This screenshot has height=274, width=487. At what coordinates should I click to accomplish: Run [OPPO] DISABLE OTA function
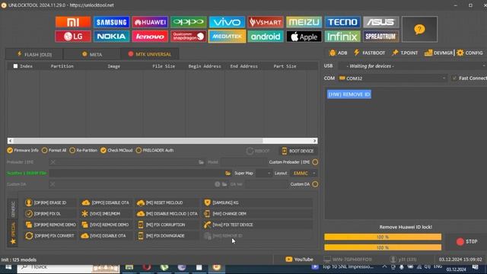tap(106, 202)
